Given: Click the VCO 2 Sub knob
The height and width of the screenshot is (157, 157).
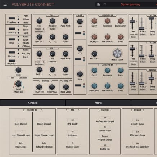Looking at the screenshot, I should click(x=53, y=54).
